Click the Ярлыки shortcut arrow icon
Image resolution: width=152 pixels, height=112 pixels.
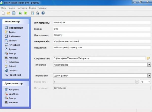coord(6,49)
